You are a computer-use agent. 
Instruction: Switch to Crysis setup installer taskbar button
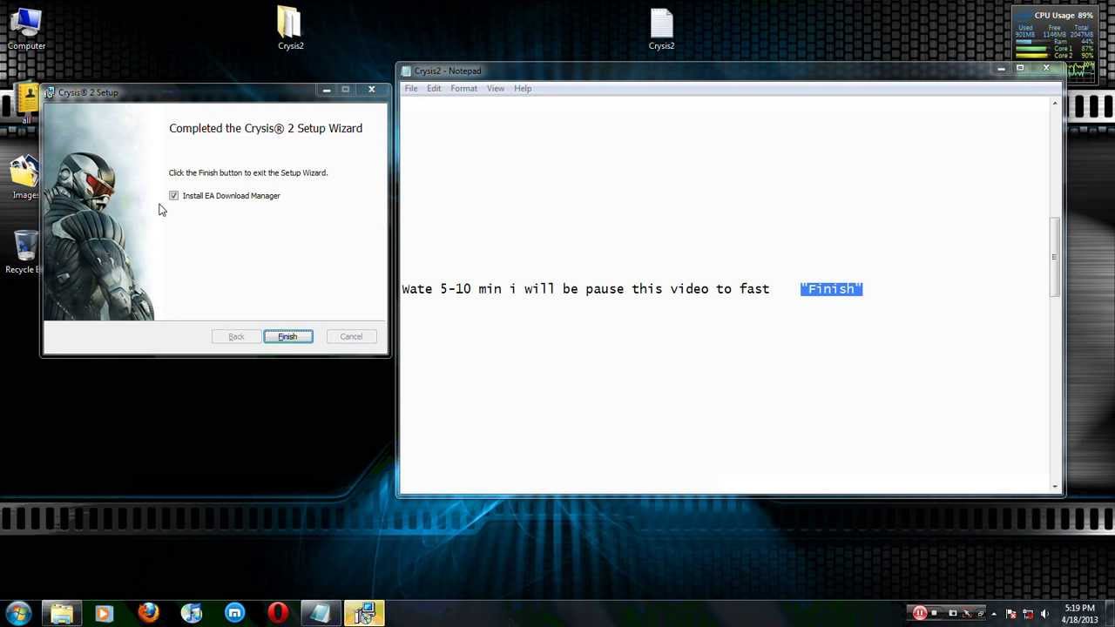(364, 613)
